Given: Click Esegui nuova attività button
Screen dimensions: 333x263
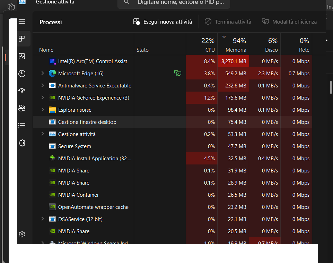Looking at the screenshot, I should pos(163,22).
